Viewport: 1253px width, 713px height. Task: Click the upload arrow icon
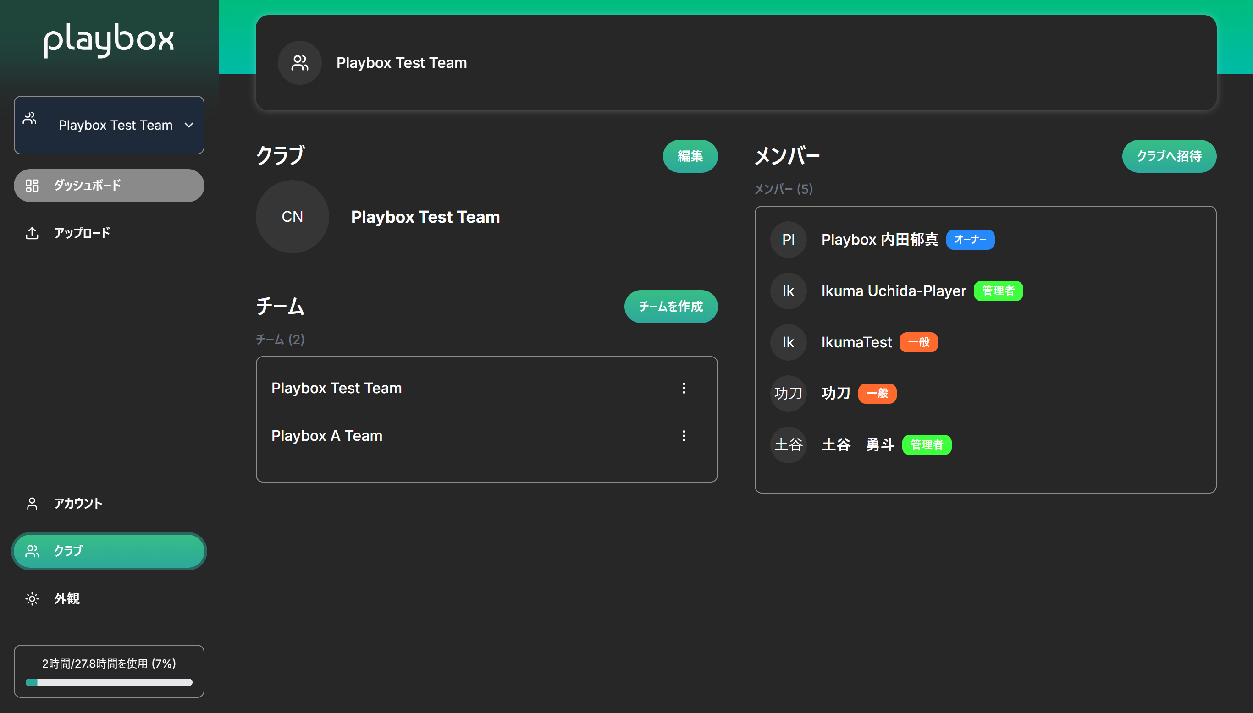[32, 233]
